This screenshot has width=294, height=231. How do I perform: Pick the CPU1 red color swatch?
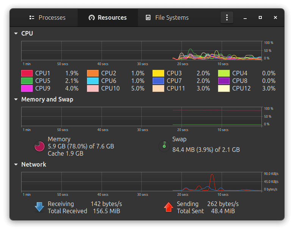tap(27, 73)
